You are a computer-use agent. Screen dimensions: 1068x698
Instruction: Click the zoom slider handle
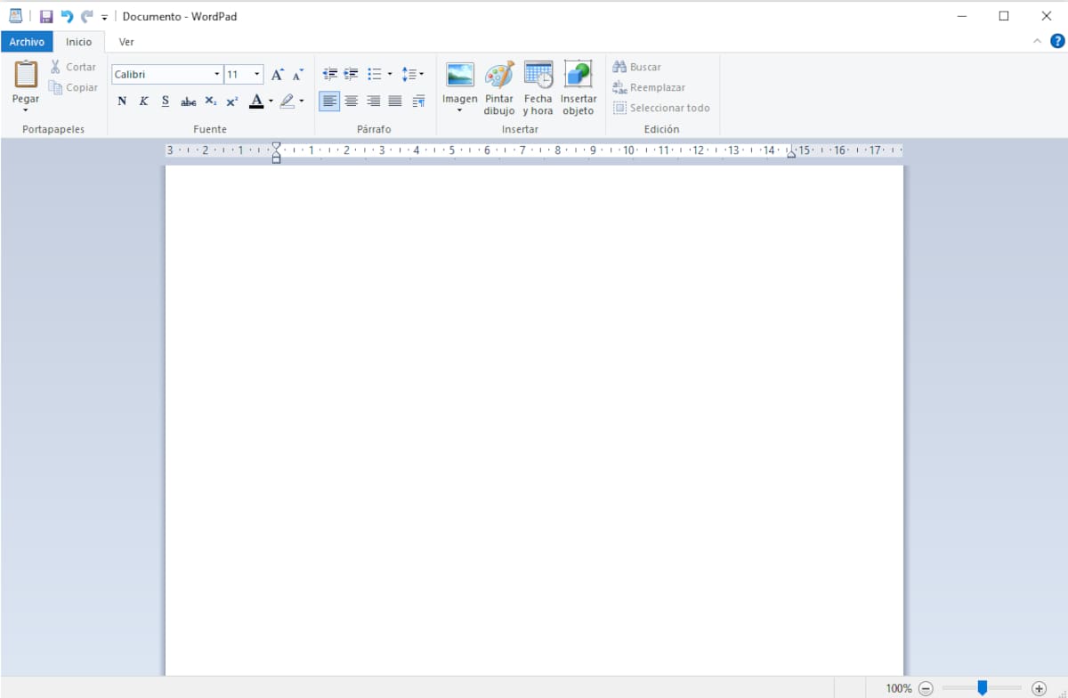983,687
